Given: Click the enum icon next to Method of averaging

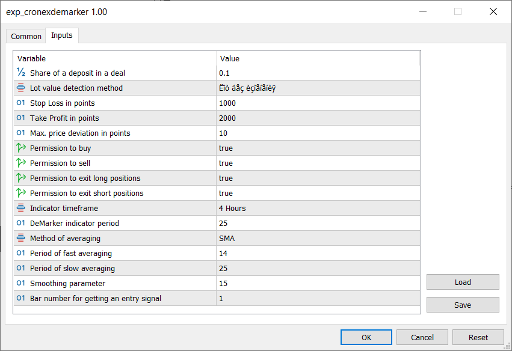Looking at the screenshot, I should [x=21, y=238].
